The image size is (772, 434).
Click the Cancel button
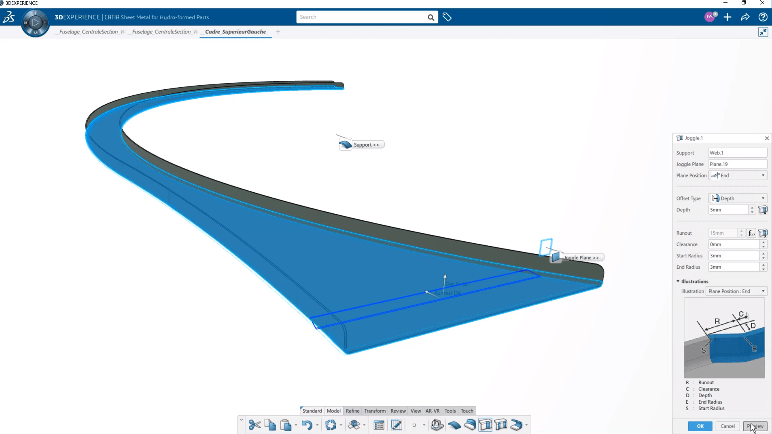tap(727, 426)
